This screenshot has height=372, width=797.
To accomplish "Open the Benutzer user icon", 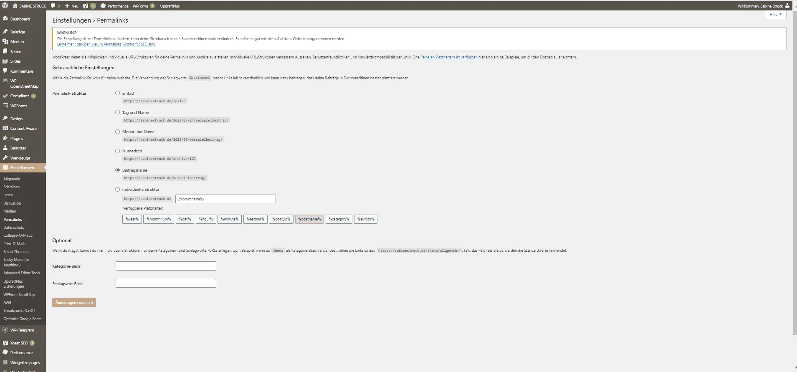I will tap(5, 148).
